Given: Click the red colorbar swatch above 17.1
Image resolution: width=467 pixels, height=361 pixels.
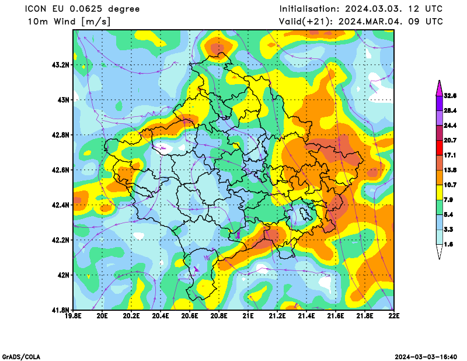Looking at the screenshot, I should 440,148.
